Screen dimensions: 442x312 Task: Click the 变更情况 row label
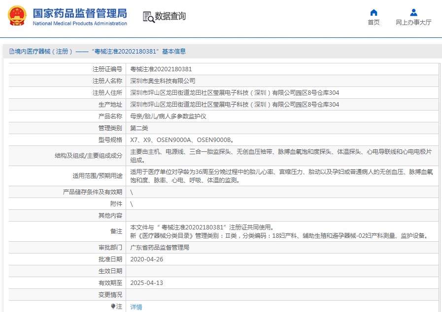[110, 295]
